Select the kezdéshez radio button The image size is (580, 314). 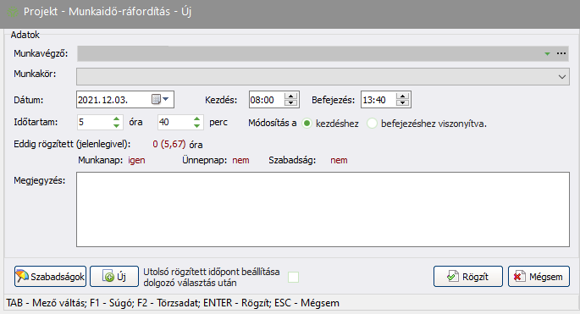[307, 124]
